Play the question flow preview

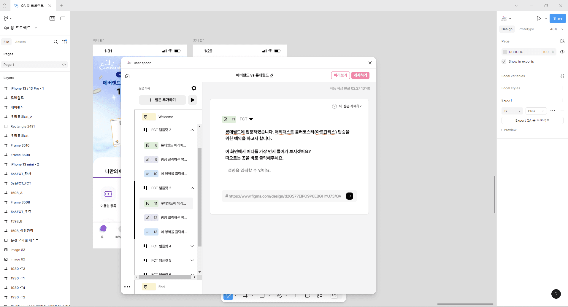(x=193, y=100)
